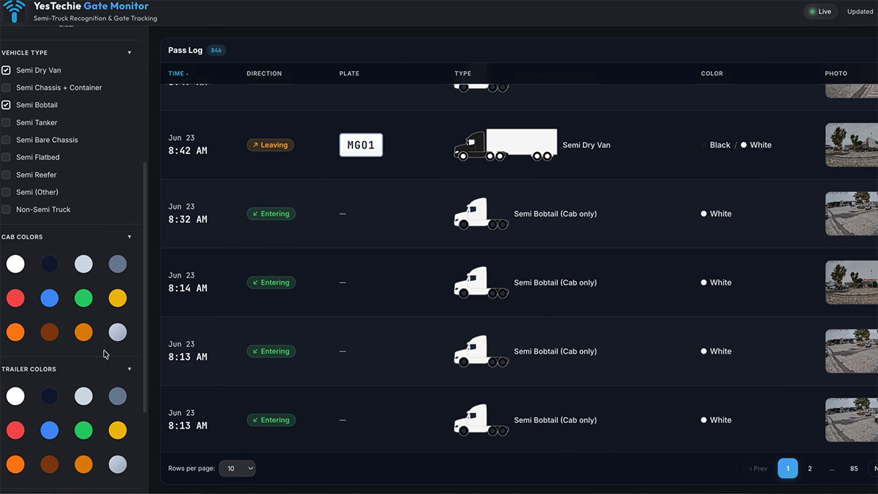Click the MG01 license plate badge
878x494 pixels.
coord(361,145)
